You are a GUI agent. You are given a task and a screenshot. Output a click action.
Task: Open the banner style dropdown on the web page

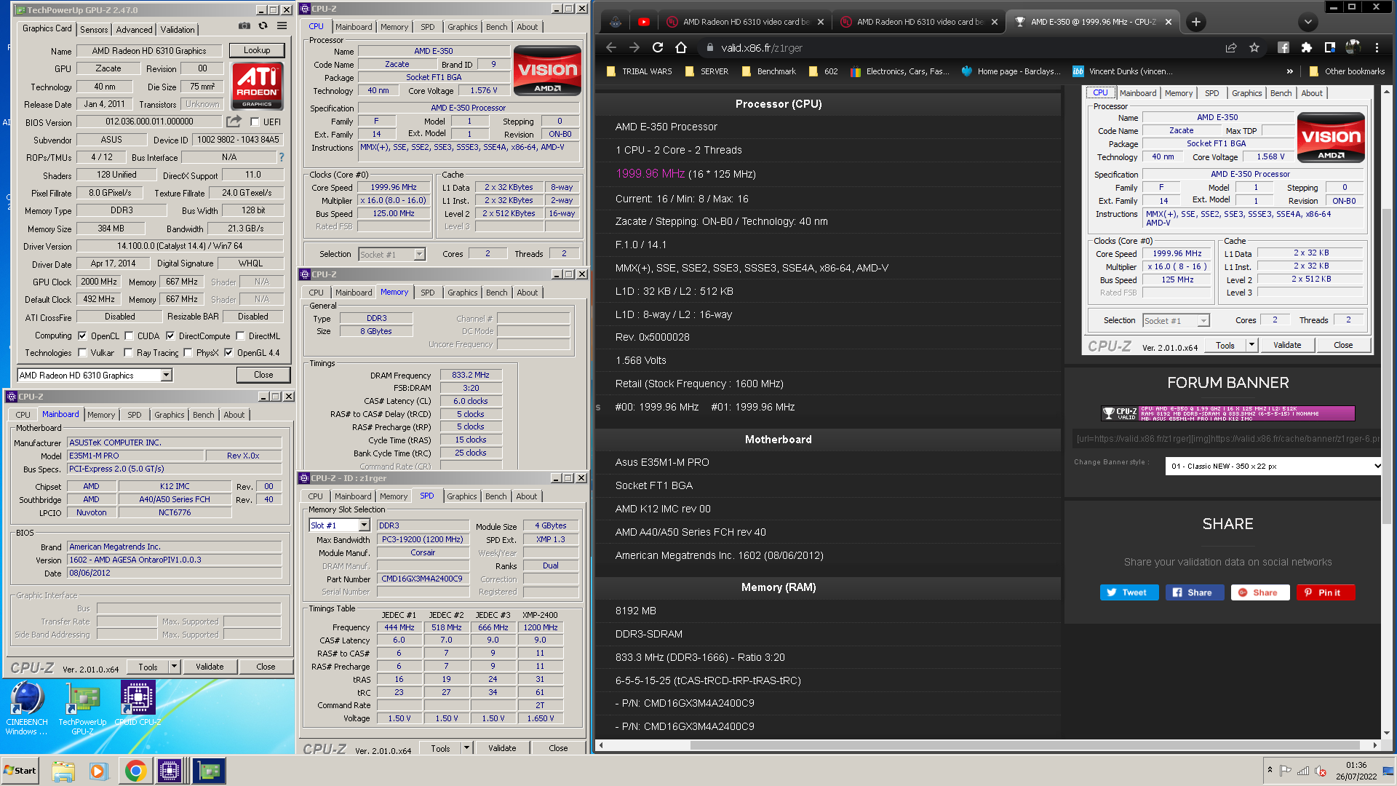pyautogui.click(x=1273, y=466)
